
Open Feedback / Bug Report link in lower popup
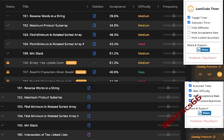coord(204,121)
